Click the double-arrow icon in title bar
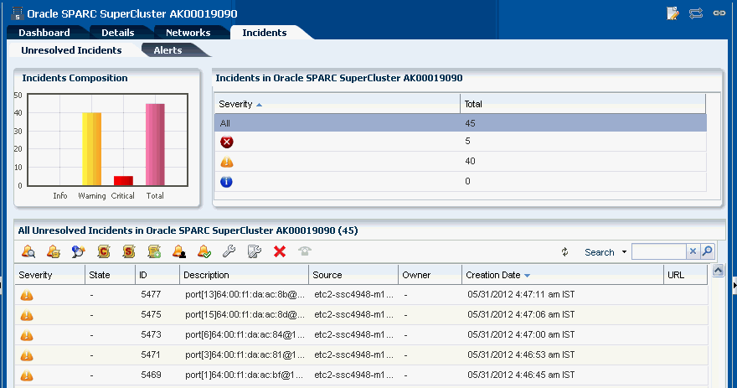The height and width of the screenshot is (388, 737). click(696, 13)
